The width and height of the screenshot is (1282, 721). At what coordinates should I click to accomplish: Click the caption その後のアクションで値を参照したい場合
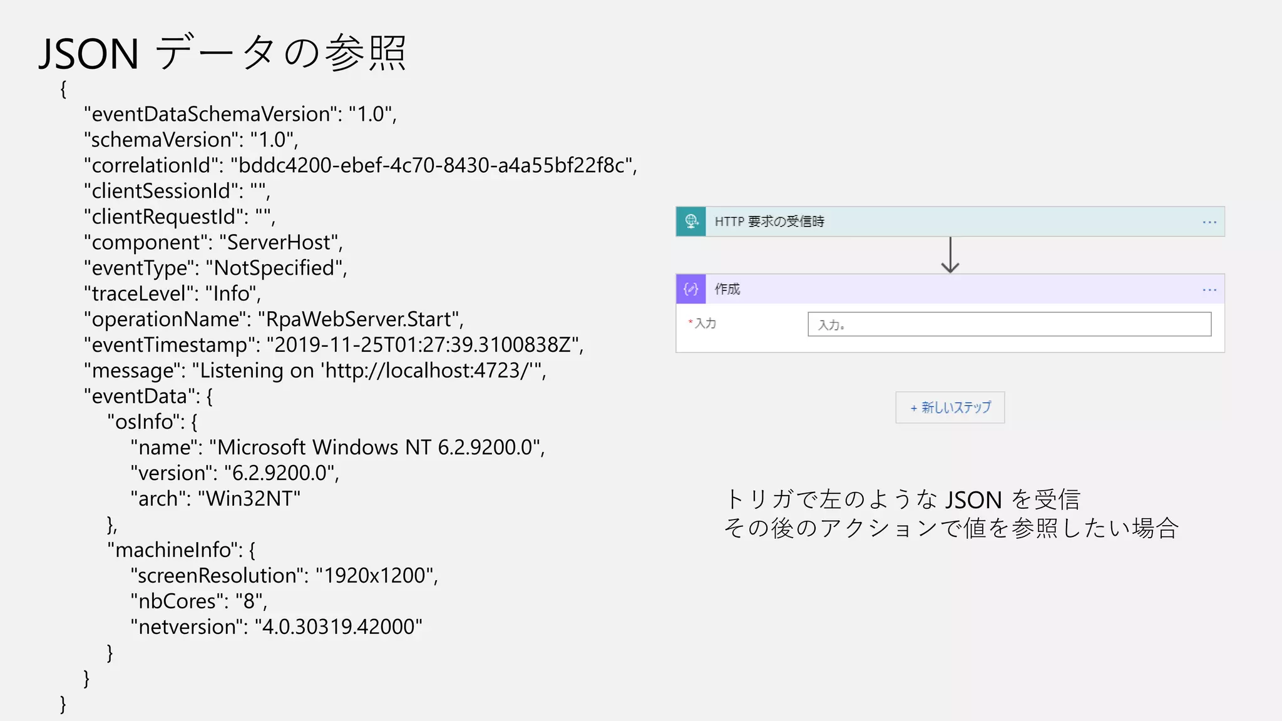(951, 528)
